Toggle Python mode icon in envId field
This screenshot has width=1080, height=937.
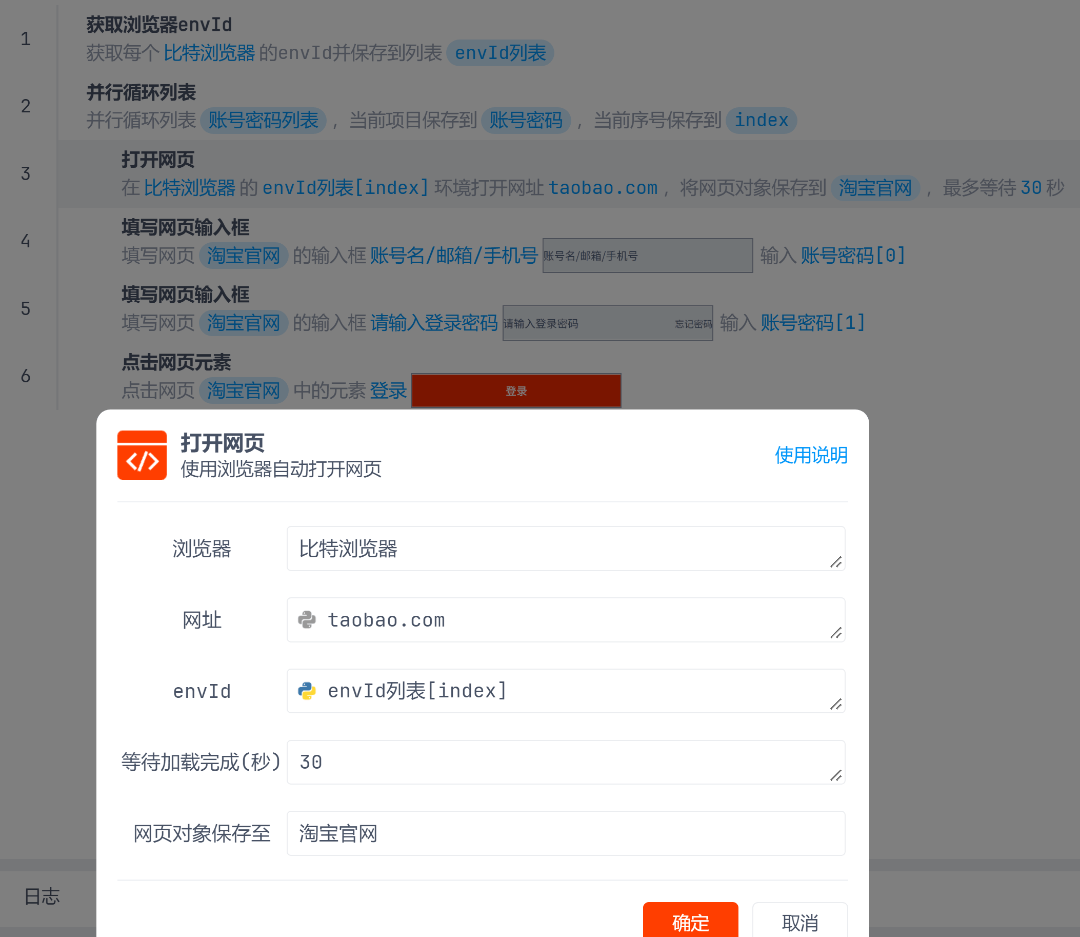point(307,691)
